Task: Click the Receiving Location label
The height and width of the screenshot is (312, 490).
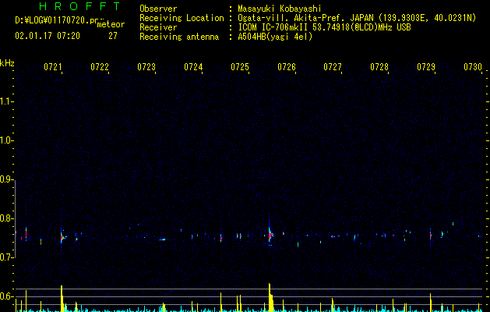Action: pyautogui.click(x=182, y=18)
